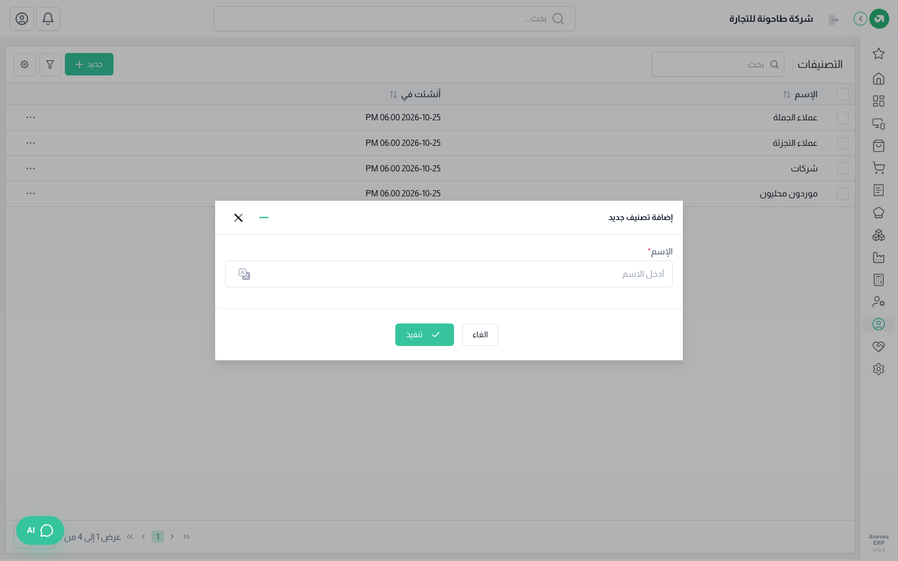Open customers module in sidebar
This screenshot has height=561, width=898.
point(879,324)
